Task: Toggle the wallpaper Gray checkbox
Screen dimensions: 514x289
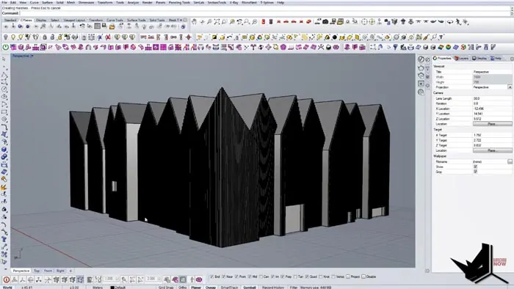Action: [x=475, y=172]
